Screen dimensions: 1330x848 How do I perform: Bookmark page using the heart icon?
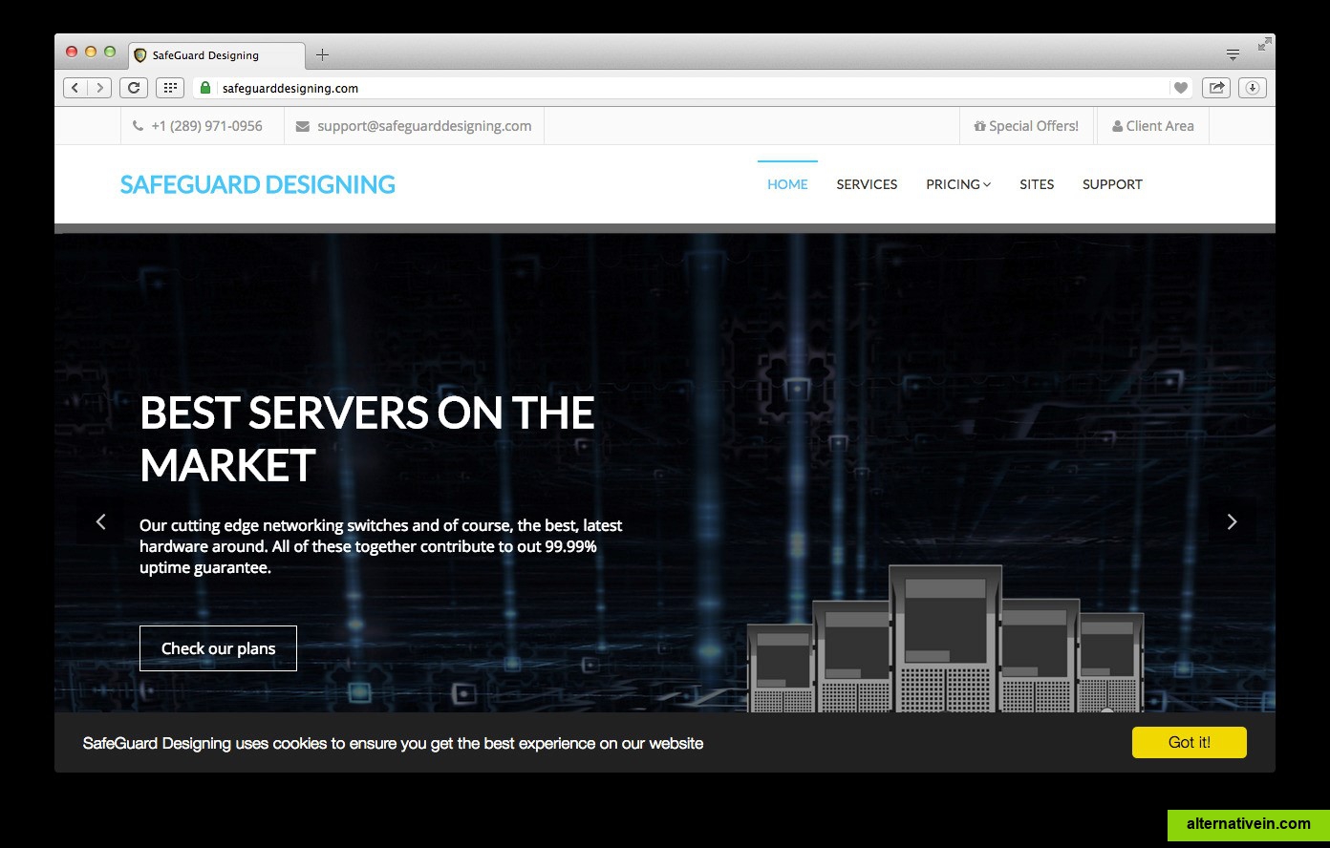pyautogui.click(x=1181, y=88)
